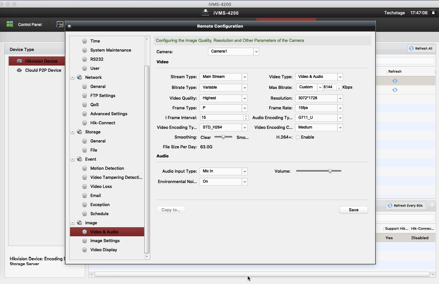This screenshot has height=284, width=439.
Task: Click the Control Panel grid icon
Action: (x=10, y=24)
